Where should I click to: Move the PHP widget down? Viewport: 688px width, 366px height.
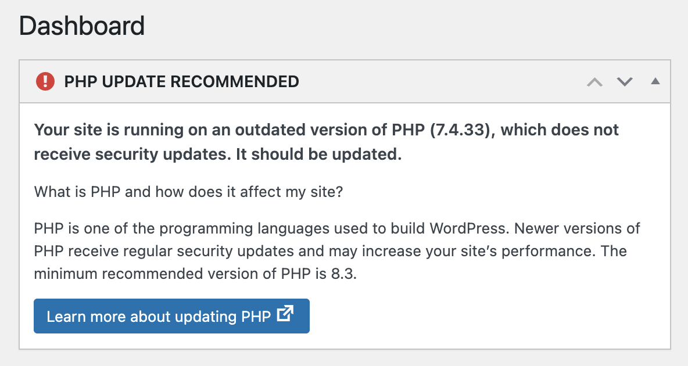click(625, 82)
